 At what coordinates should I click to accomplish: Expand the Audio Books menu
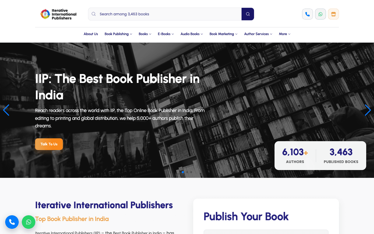pyautogui.click(x=192, y=34)
